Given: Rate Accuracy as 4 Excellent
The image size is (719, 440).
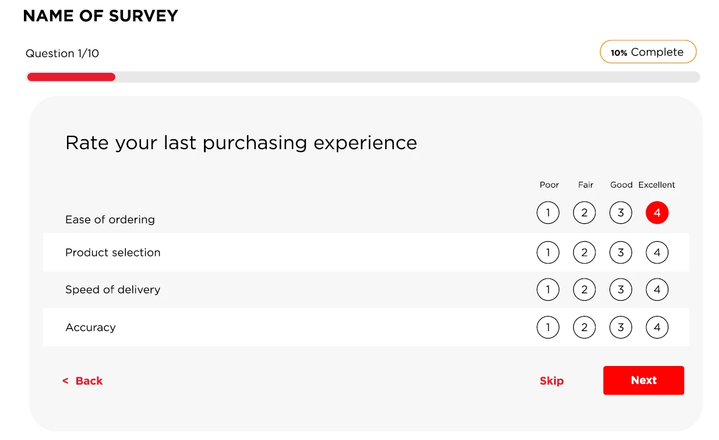Looking at the screenshot, I should (657, 328).
